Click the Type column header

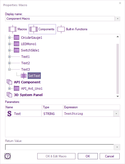pyautogui.click(x=53, y=107)
